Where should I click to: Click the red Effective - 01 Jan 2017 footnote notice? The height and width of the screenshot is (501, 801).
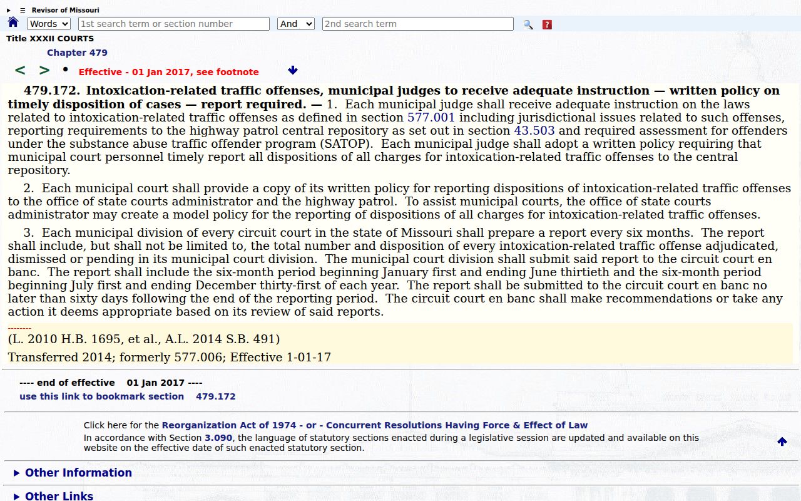[x=169, y=72]
